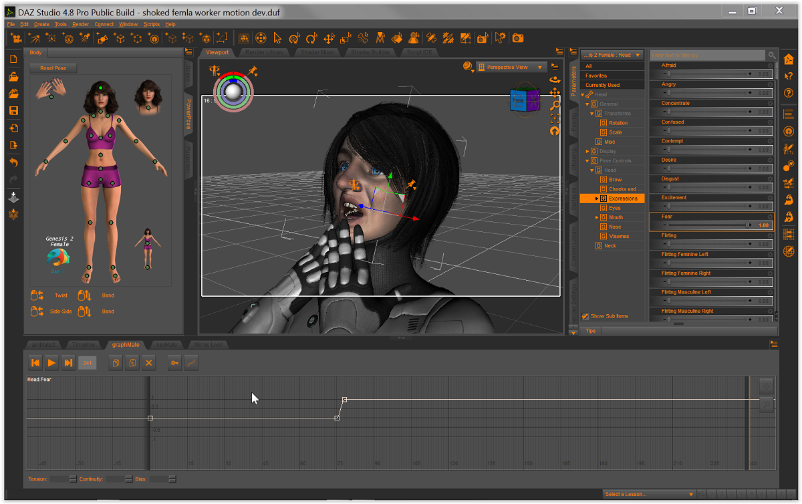Open the Render camera icon on the toolbar
Image resolution: width=802 pixels, height=504 pixels.
(x=518, y=39)
